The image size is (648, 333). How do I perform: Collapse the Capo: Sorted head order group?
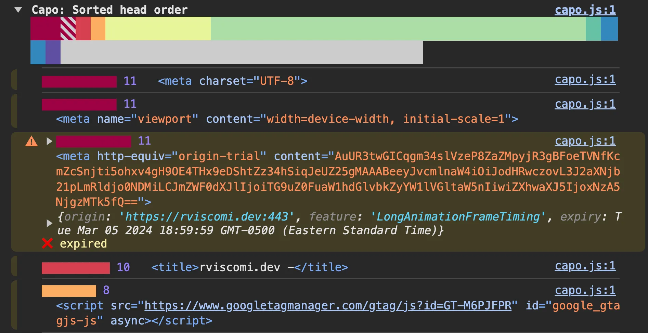17,10
